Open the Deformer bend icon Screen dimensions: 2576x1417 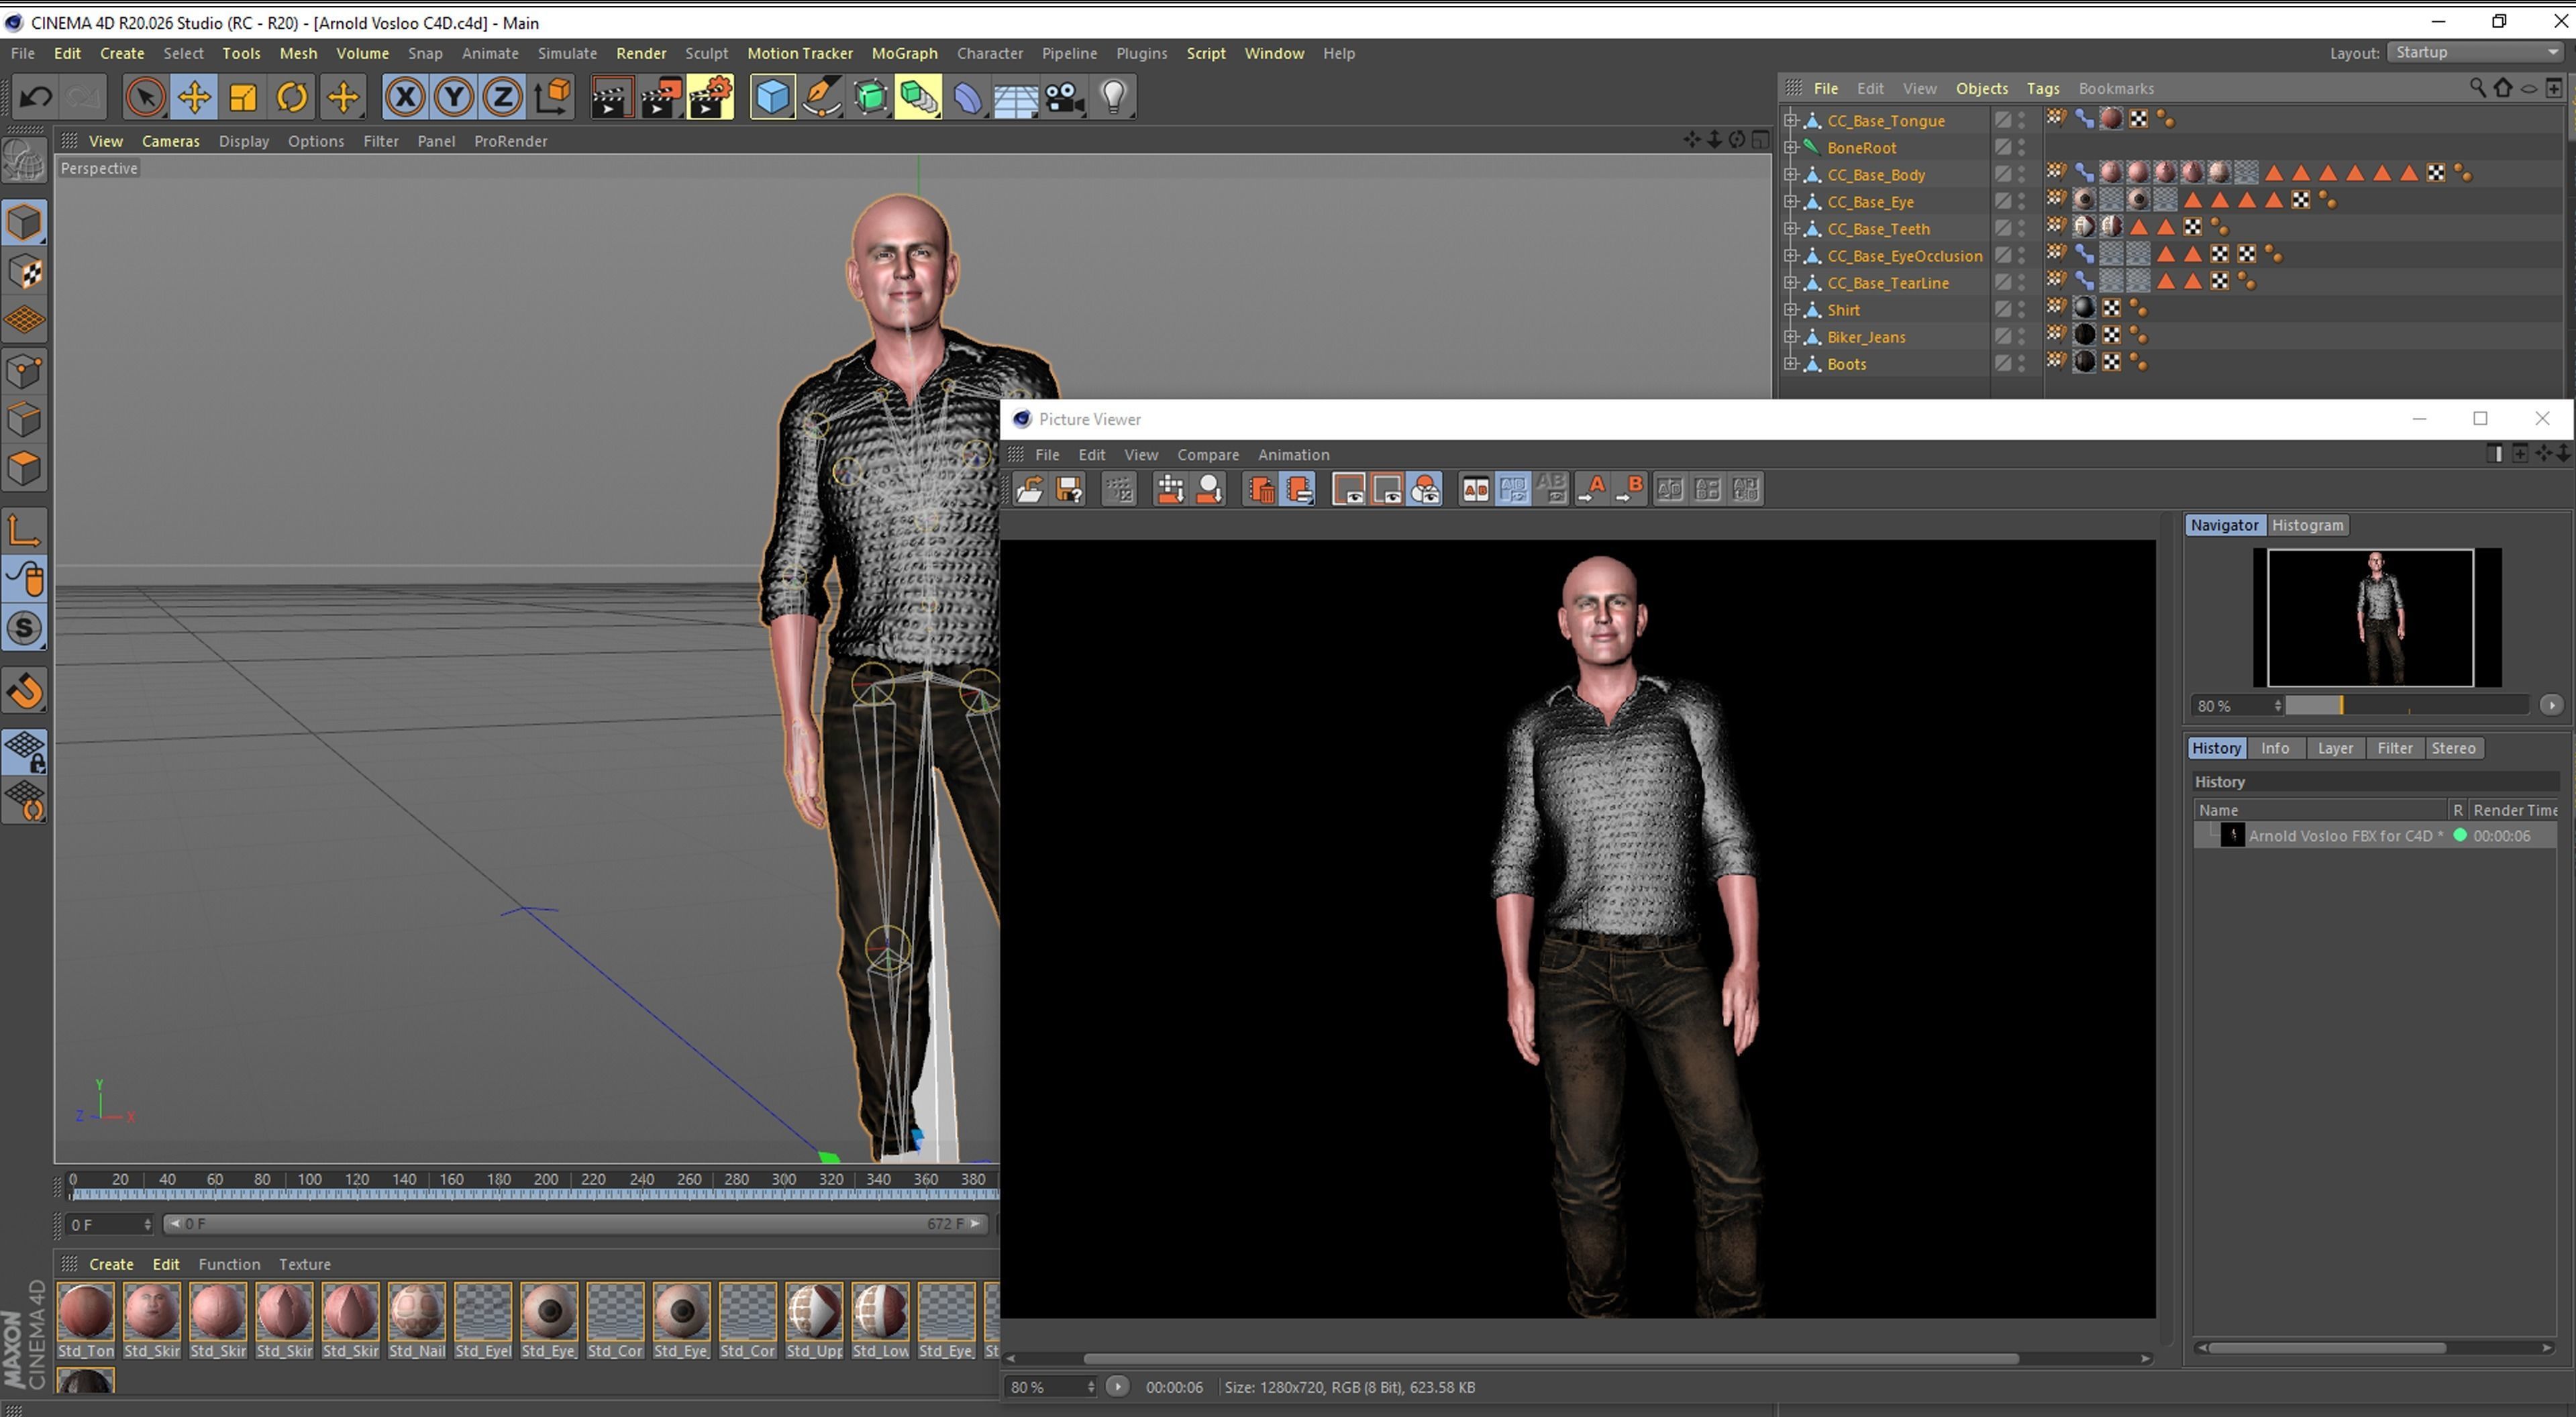[967, 97]
